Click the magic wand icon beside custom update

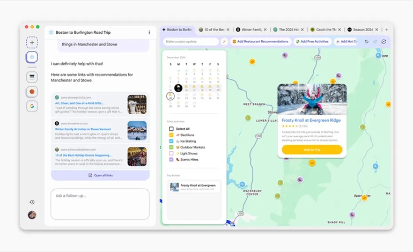click(224, 41)
